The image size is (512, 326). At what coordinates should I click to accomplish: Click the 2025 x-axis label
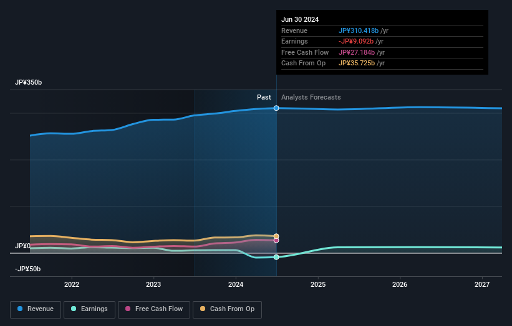tap(318, 284)
